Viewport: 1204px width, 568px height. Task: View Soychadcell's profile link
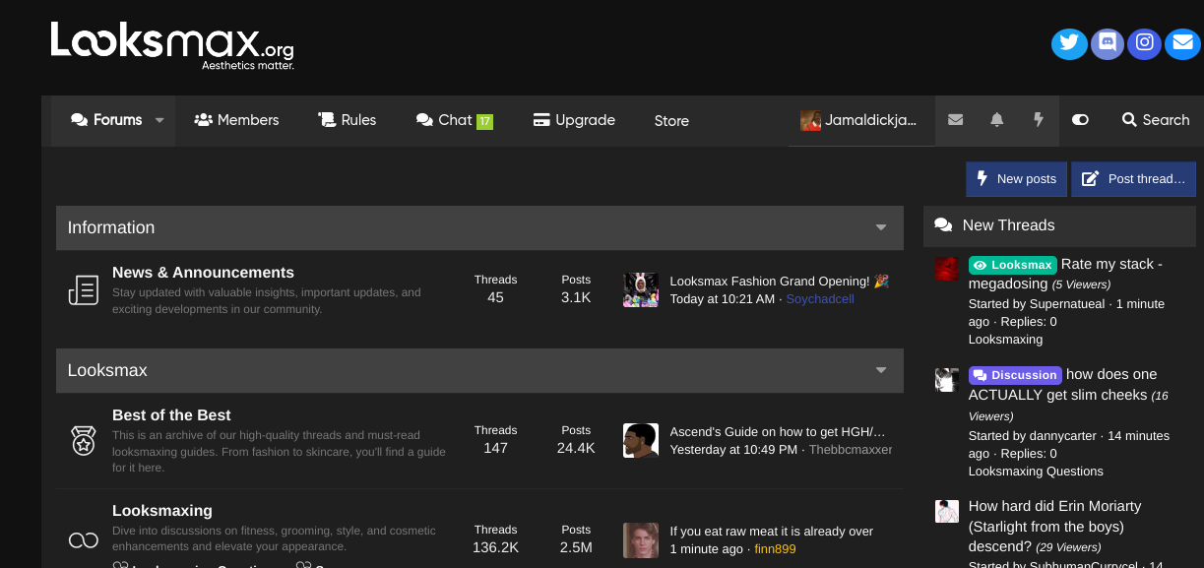pos(820,299)
